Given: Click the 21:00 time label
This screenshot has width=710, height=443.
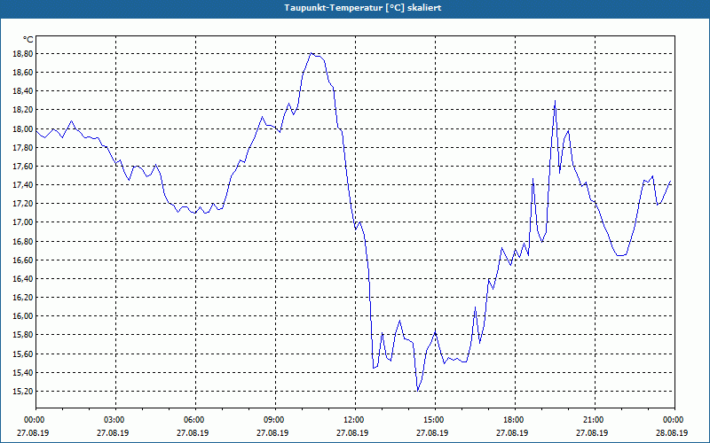Looking at the screenshot, I should pyautogui.click(x=593, y=420).
